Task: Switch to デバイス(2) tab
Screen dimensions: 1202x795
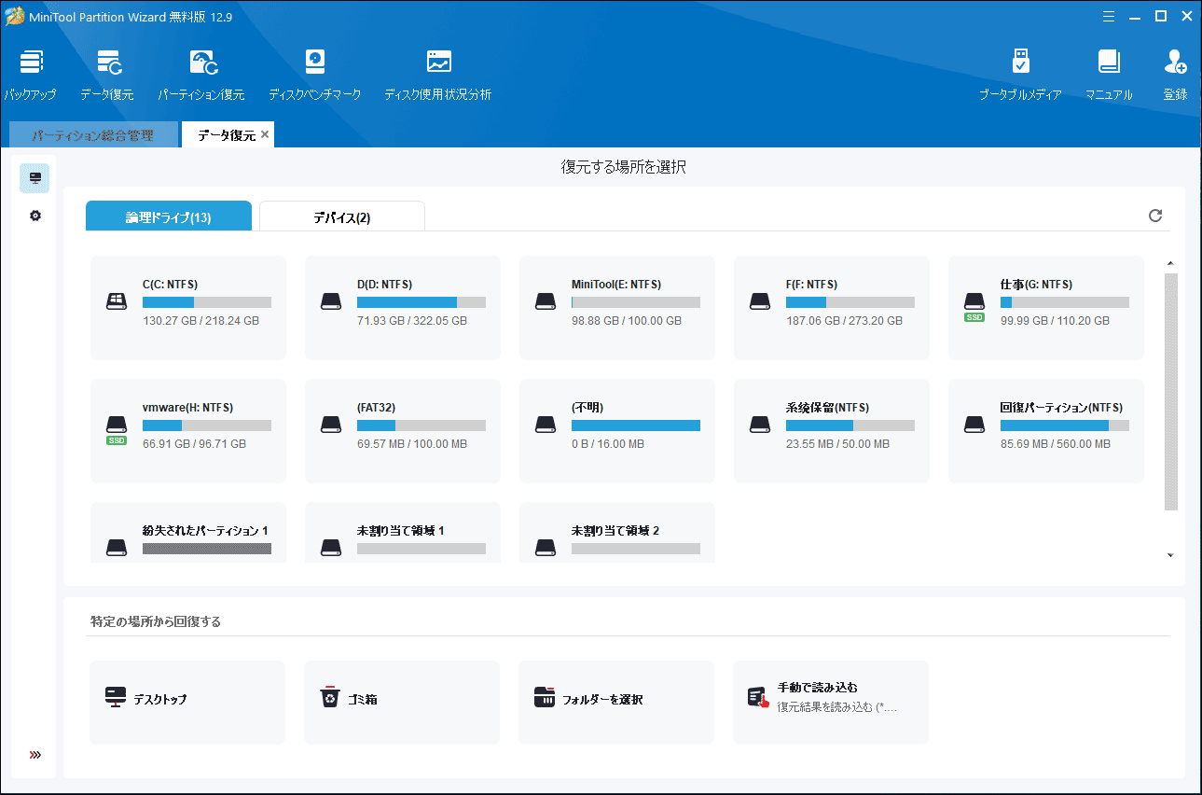Action: (342, 216)
